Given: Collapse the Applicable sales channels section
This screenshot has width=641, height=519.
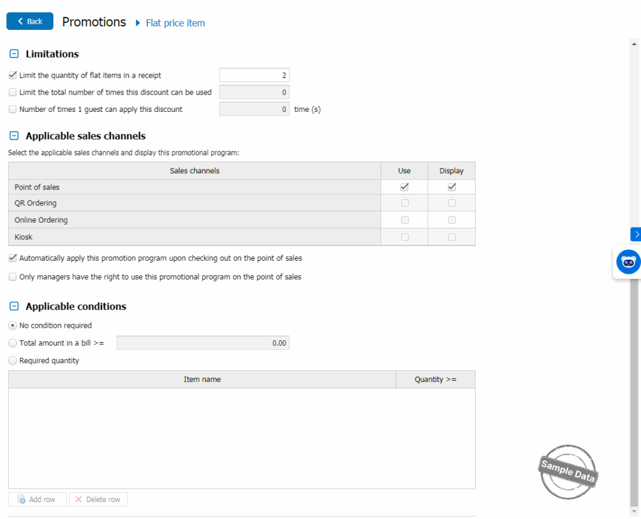Looking at the screenshot, I should pyautogui.click(x=14, y=136).
